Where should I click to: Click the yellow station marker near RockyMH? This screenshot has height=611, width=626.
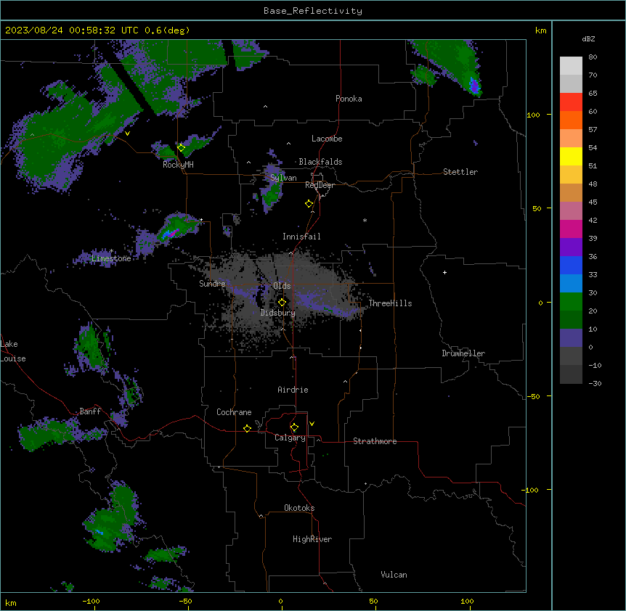pos(181,148)
